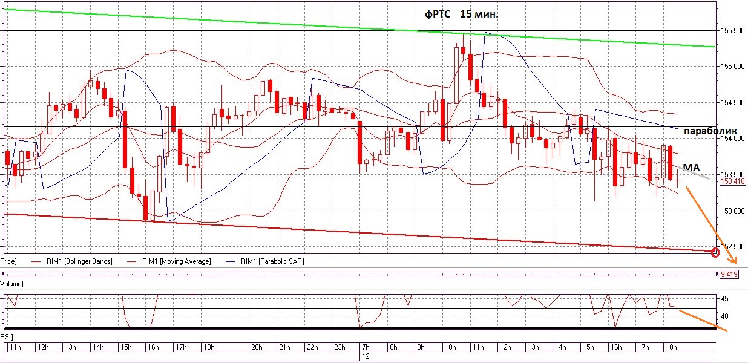Select the RSI] panel label
This screenshot has height=363, width=748.
(x=7, y=336)
